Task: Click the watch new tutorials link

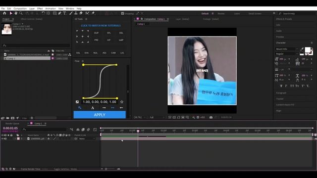Action: [101, 26]
